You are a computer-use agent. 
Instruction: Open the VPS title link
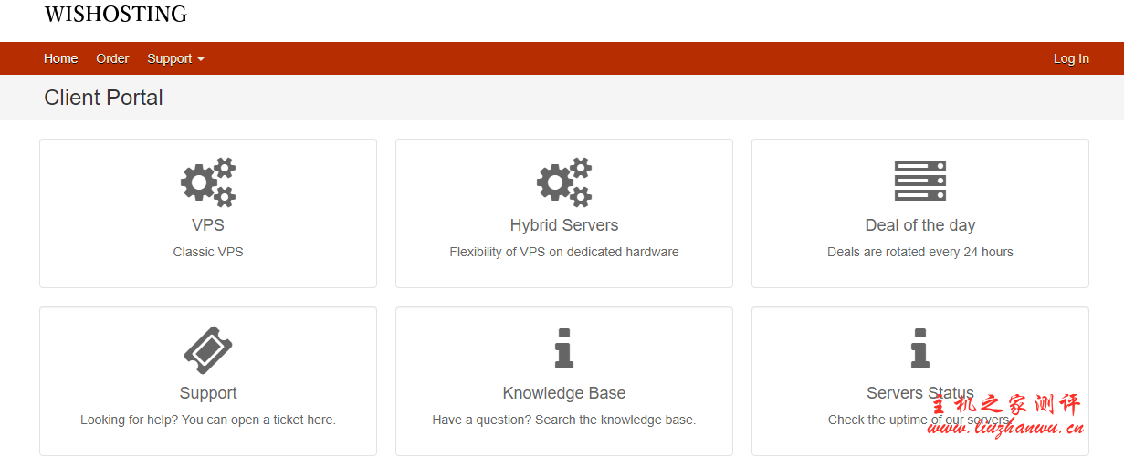pyautogui.click(x=208, y=225)
